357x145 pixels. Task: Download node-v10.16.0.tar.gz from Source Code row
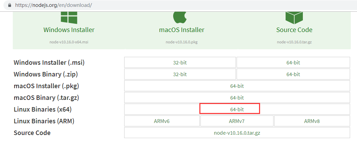[x=237, y=133]
